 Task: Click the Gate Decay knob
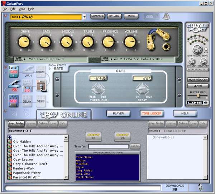tap(142, 89)
